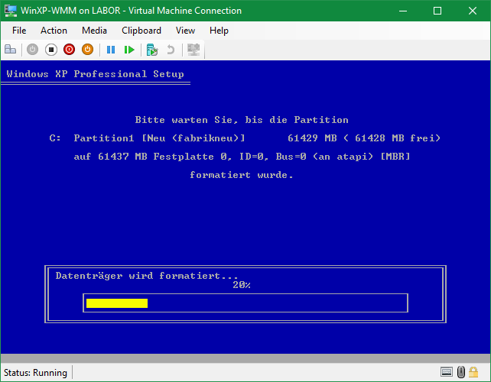Click the Revert undo arrow icon
This screenshot has height=382, width=491.
pos(171,50)
